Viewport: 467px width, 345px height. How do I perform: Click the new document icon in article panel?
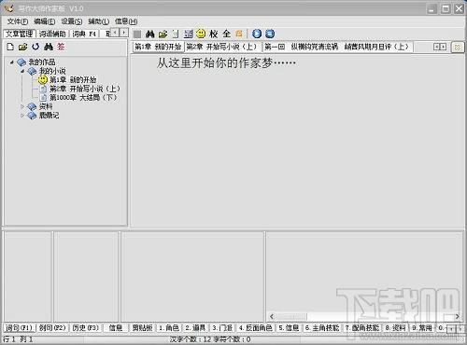point(10,47)
